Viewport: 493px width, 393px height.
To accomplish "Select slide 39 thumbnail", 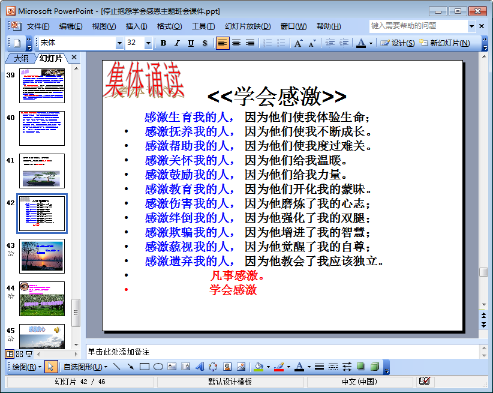I will click(x=42, y=86).
